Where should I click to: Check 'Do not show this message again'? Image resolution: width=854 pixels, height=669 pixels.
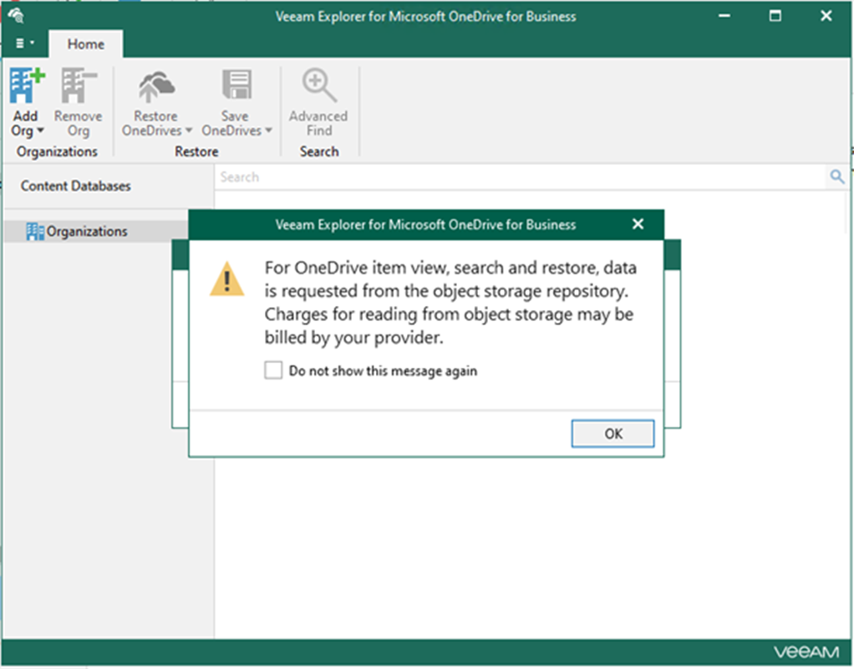tap(273, 370)
